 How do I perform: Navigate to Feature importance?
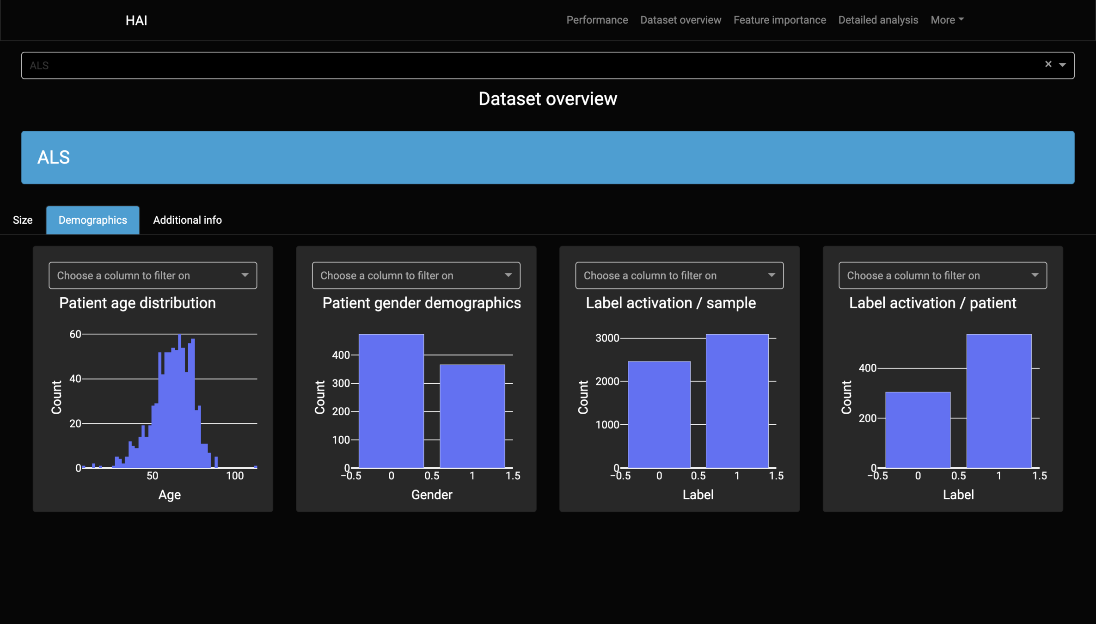[x=779, y=20]
